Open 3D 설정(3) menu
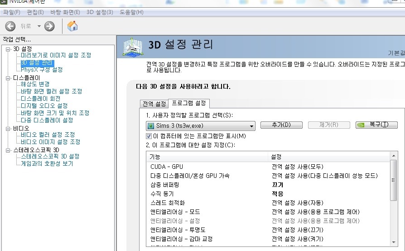The height and width of the screenshot is (251, 405). click(x=100, y=12)
